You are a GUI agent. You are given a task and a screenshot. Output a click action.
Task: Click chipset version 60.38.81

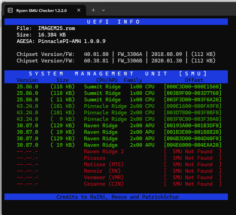pos(96,61)
